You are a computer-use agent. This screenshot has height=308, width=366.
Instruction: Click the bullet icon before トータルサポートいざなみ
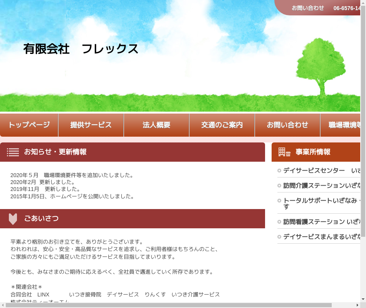(x=279, y=201)
